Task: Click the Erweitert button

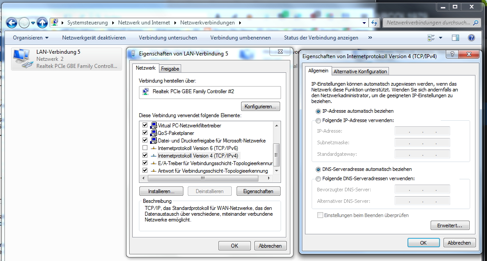Action: point(450,225)
